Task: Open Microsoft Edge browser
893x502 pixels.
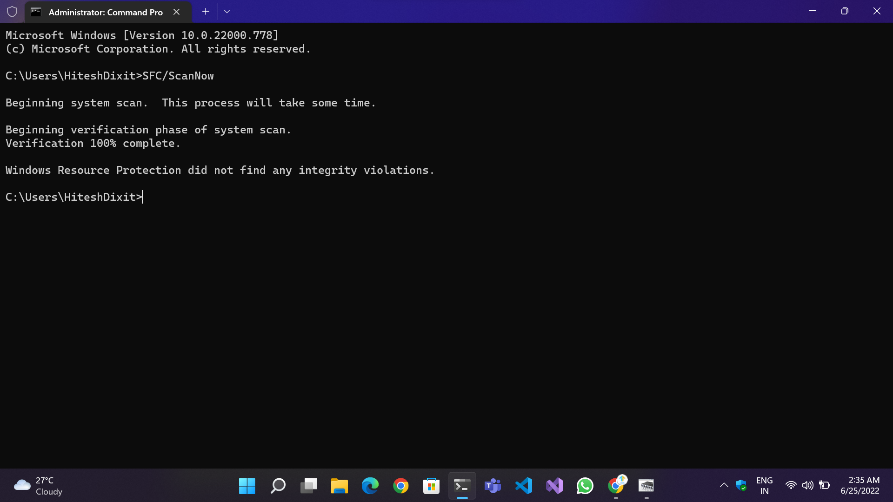Action: pos(370,486)
